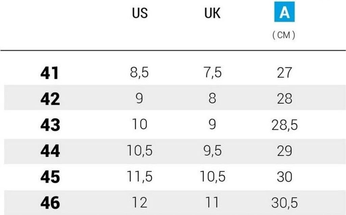Click UK value 7,5 in row 41
Image resolution: width=346 pixels, height=215 pixels.
[x=212, y=73]
